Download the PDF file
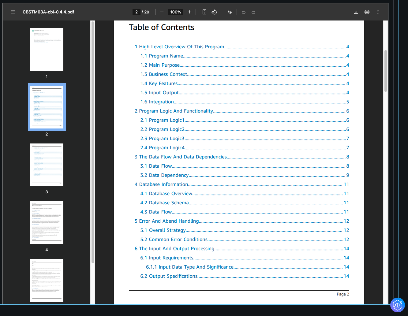The height and width of the screenshot is (316, 408). (x=356, y=12)
